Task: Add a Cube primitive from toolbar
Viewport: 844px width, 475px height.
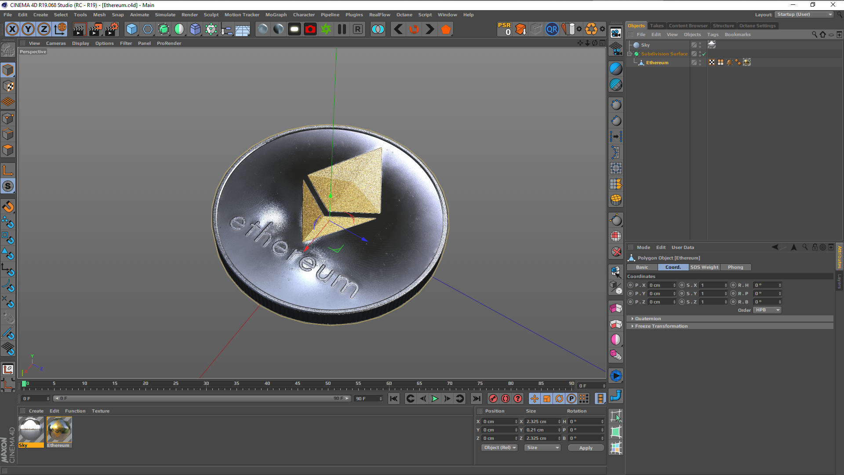Action: 131,29
